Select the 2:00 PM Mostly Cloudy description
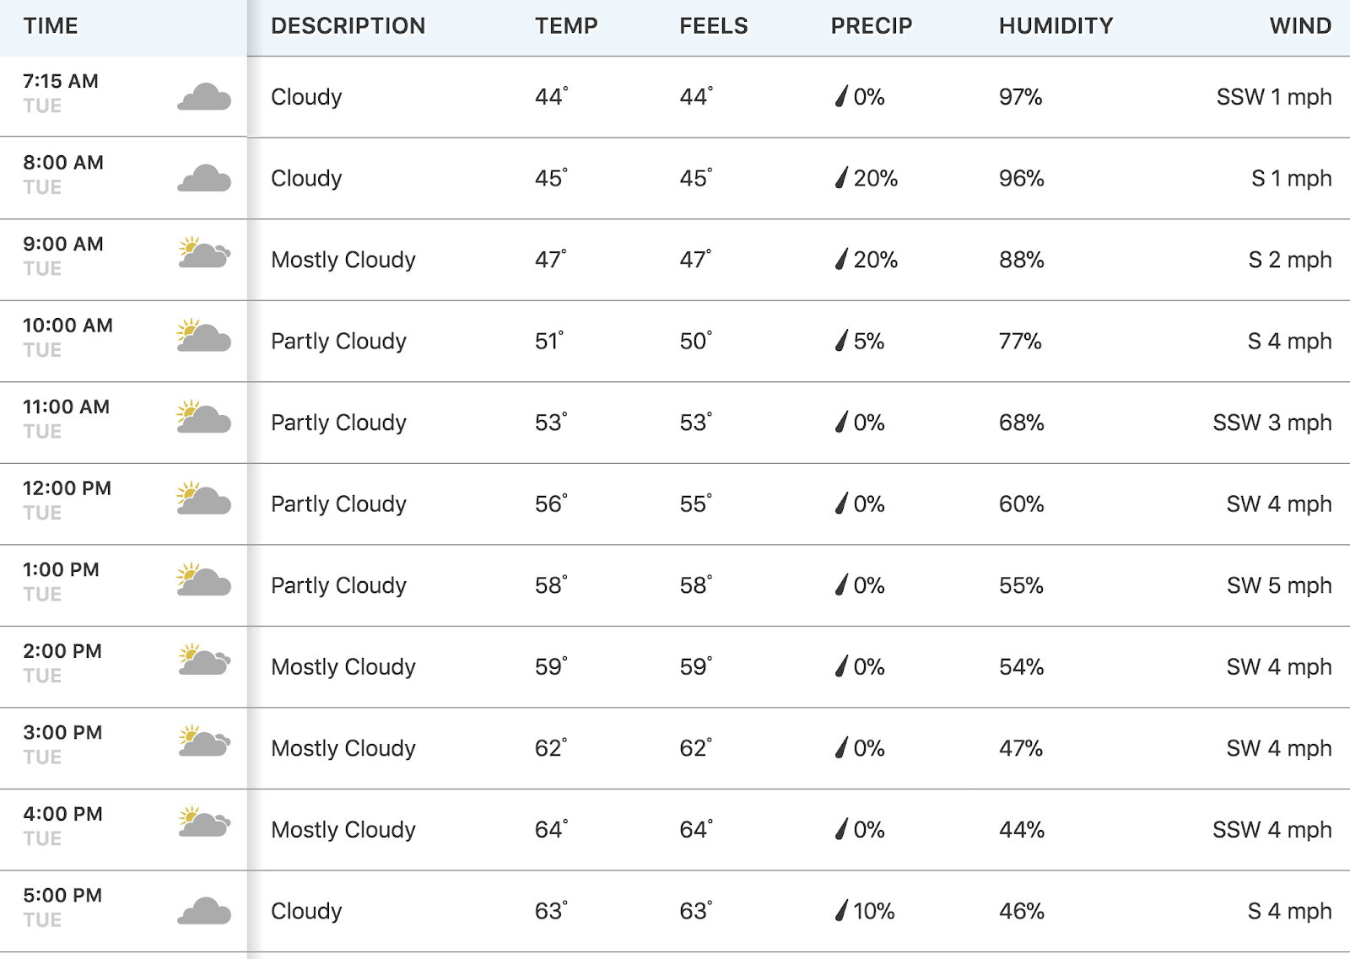This screenshot has height=959, width=1350. [343, 667]
